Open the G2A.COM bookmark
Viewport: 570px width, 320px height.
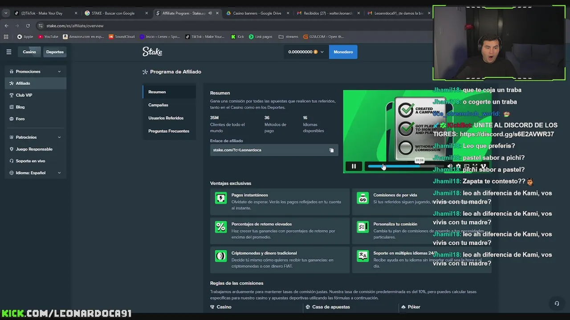323,37
